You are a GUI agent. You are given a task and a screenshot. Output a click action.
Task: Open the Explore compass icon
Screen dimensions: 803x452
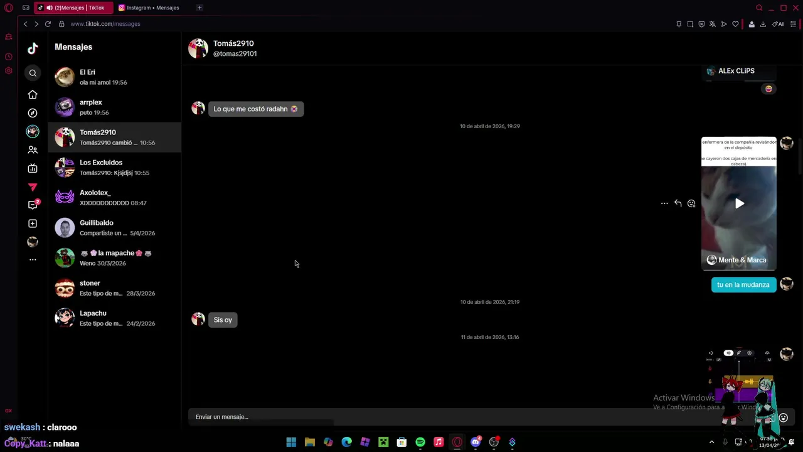click(x=33, y=113)
